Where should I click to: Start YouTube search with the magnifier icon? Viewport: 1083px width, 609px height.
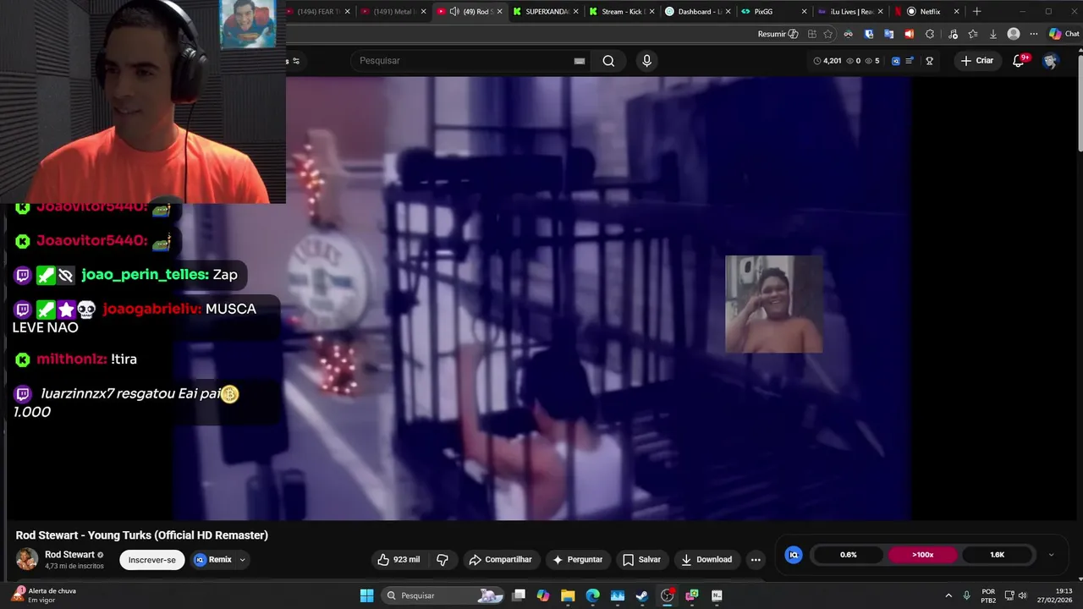(608, 61)
